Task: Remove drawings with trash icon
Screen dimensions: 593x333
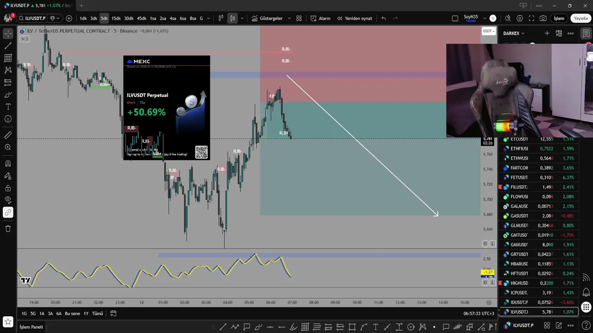Action: 8,228
